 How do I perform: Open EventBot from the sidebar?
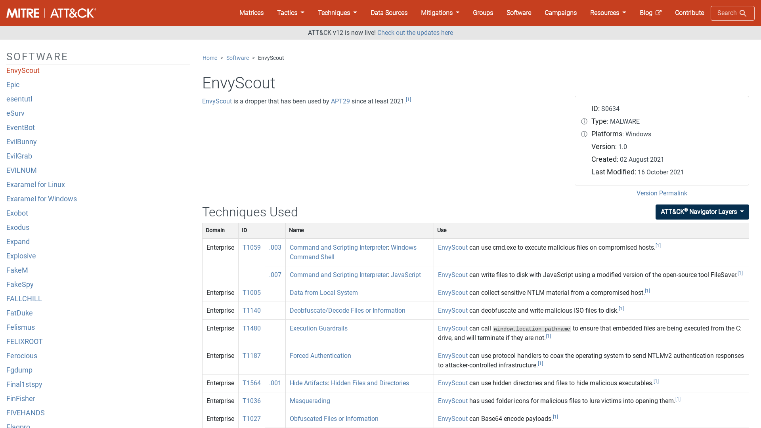tap(20, 128)
